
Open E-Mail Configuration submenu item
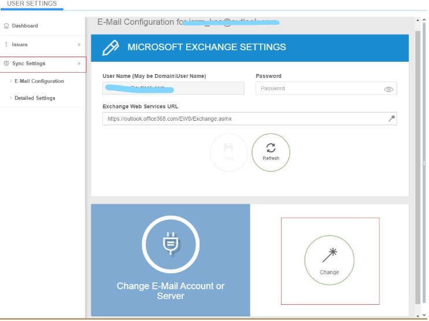tap(39, 81)
